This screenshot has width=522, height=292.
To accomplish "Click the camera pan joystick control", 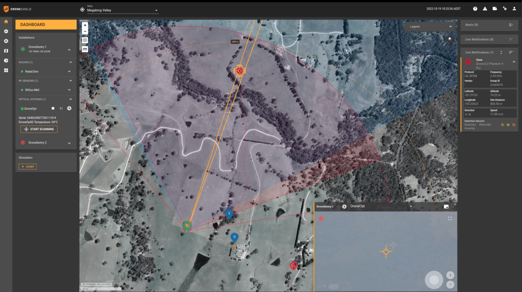I will tap(434, 280).
